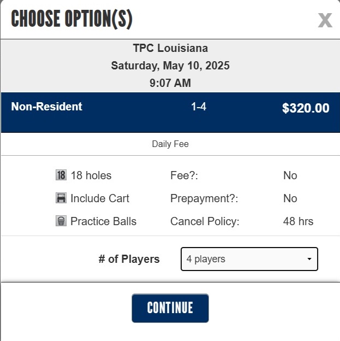Viewport: 340px width, 341px height.
Task: Click the Daily Fee label
Action: pos(170,144)
